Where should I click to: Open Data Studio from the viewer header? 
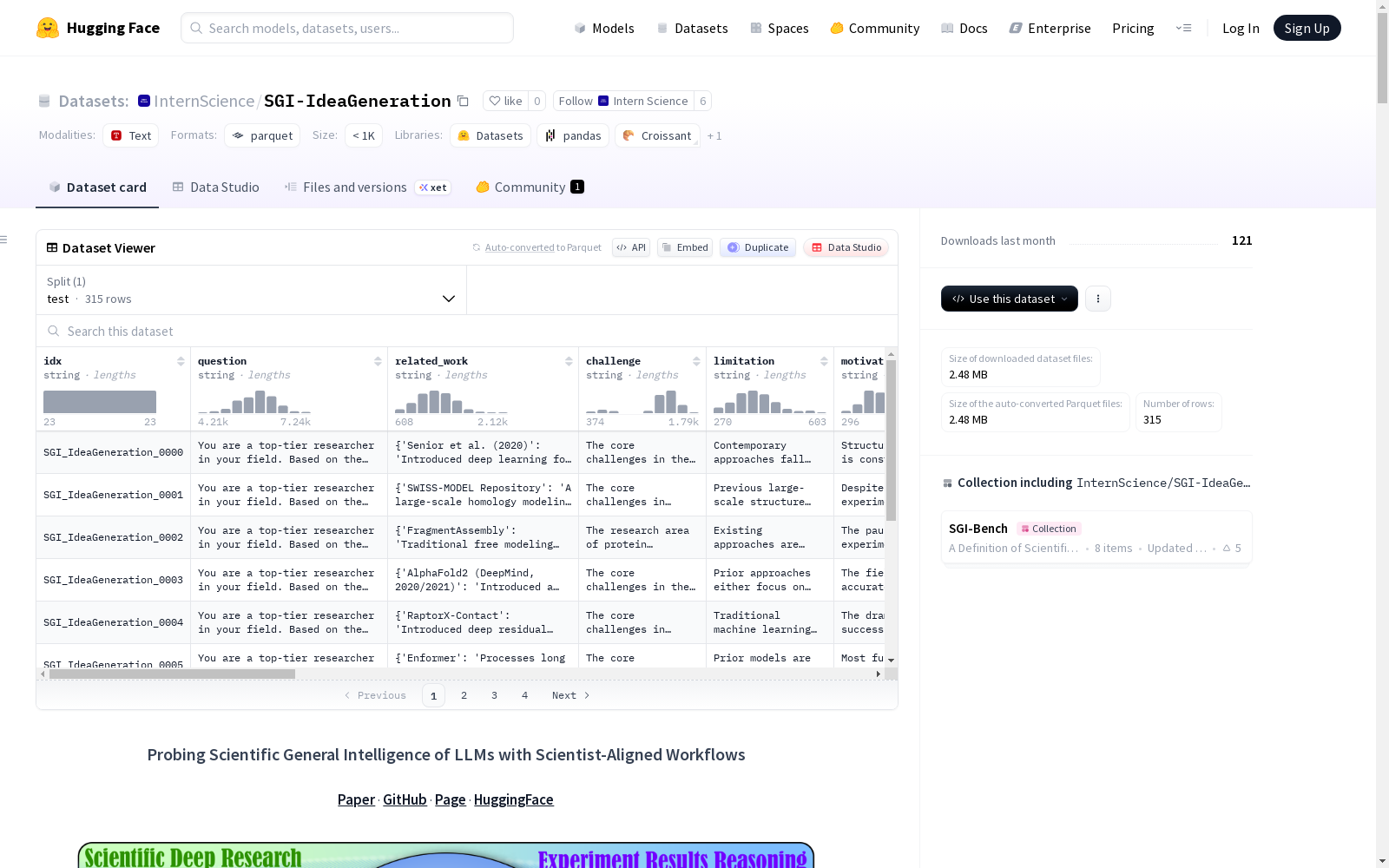tap(846, 247)
